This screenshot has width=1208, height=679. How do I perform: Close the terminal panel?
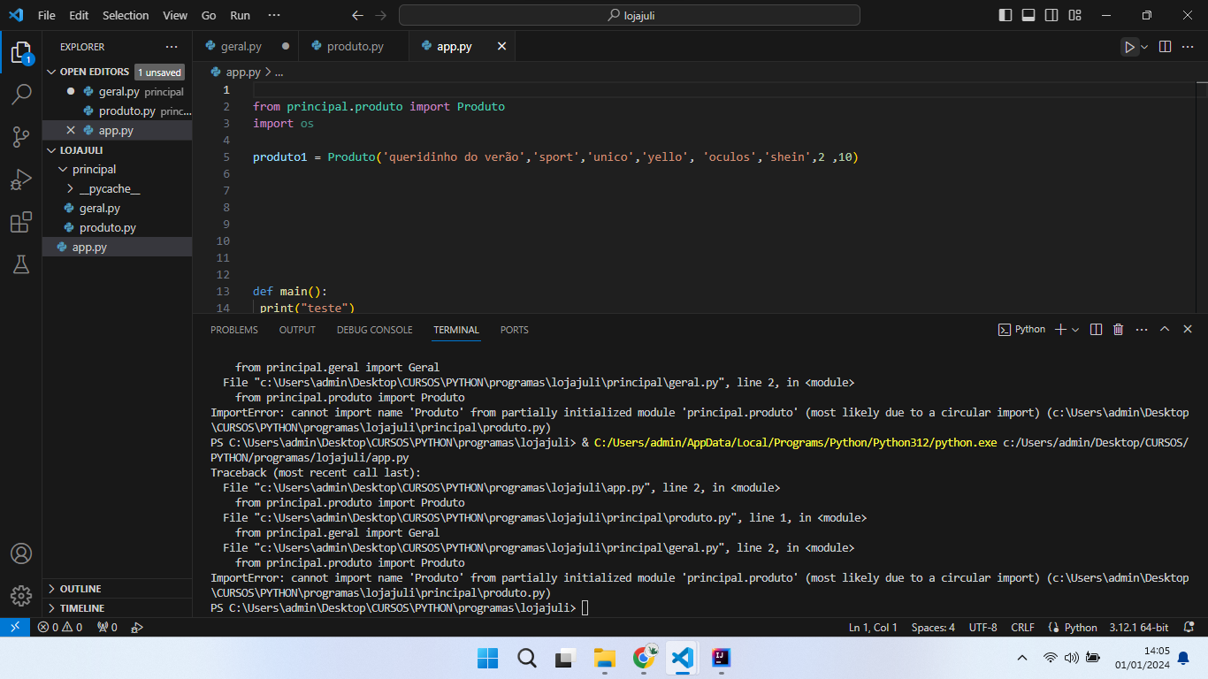pos(1188,329)
